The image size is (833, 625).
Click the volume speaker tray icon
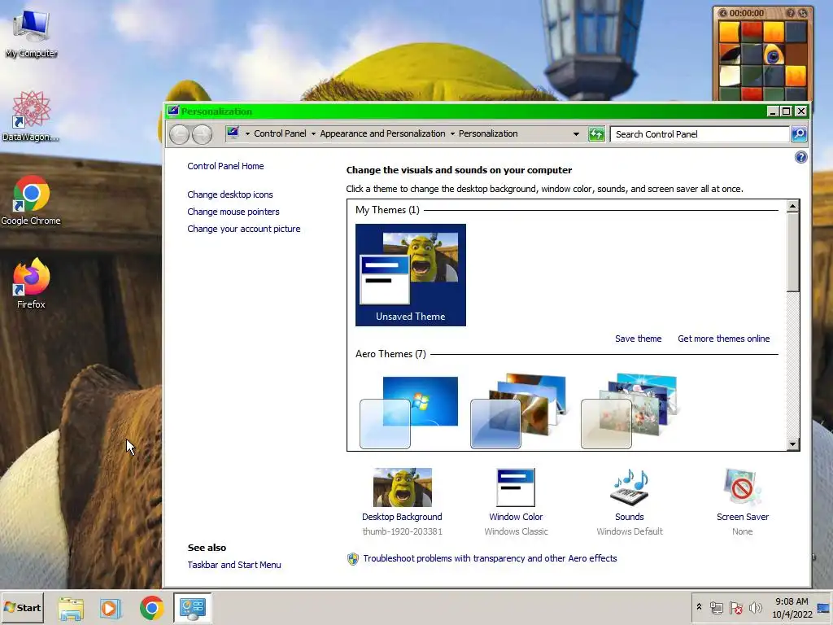[x=755, y=607]
